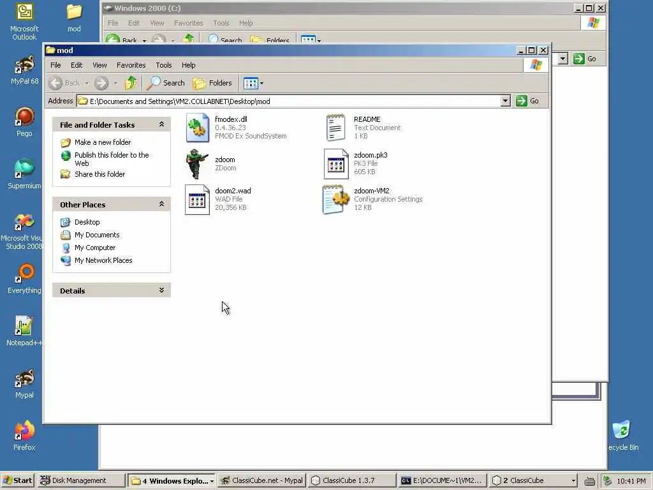Expand the Details panel

point(161,290)
